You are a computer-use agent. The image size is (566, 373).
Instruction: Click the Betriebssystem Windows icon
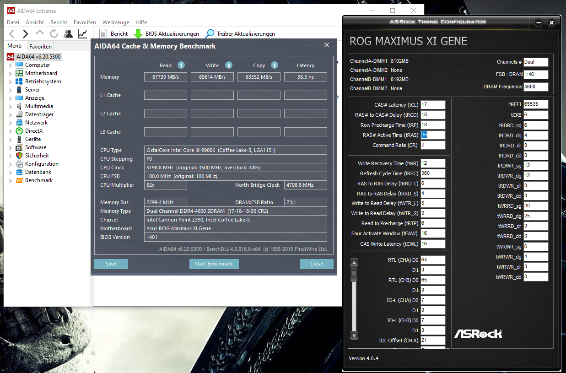(19, 81)
